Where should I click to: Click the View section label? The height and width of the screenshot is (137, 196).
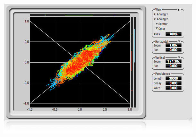tap(158, 10)
